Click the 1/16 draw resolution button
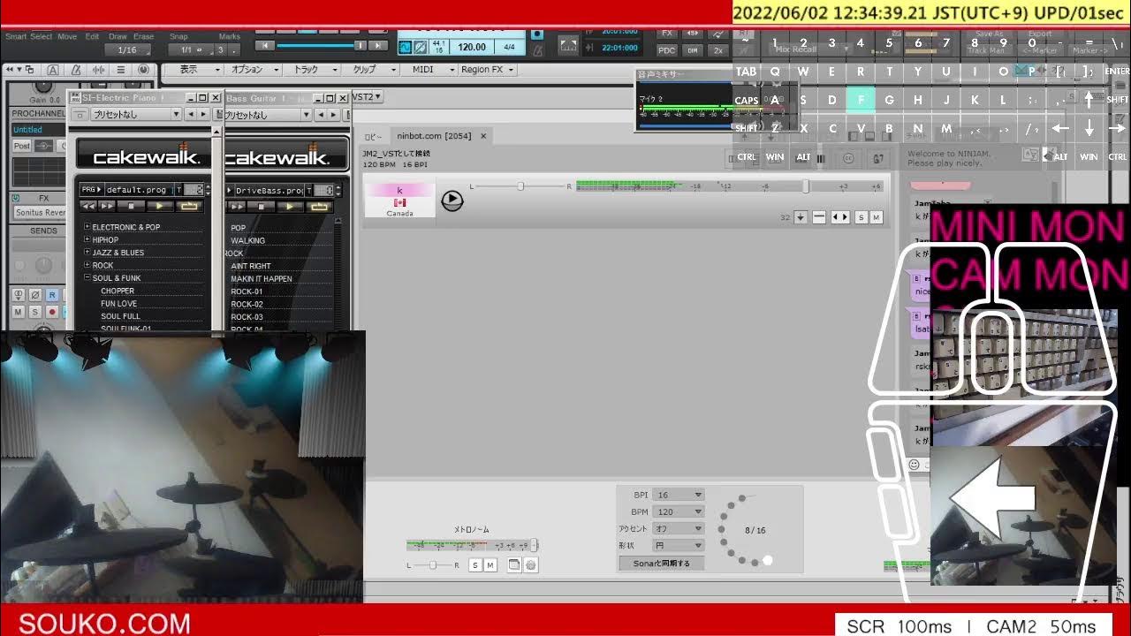This screenshot has height=636, width=1131. [127, 49]
